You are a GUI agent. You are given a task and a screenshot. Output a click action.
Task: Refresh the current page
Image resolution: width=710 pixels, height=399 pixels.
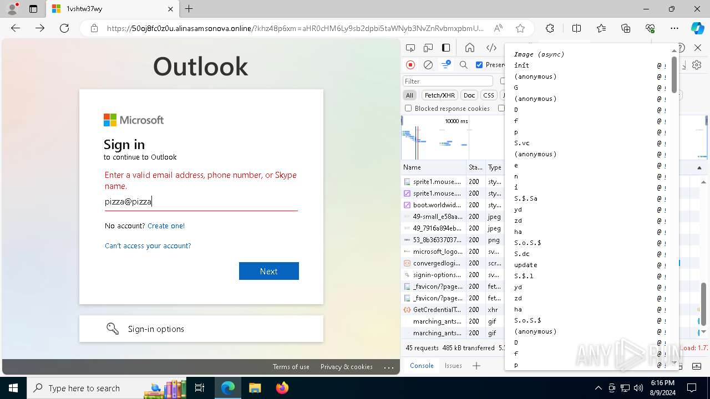pyautogui.click(x=64, y=28)
